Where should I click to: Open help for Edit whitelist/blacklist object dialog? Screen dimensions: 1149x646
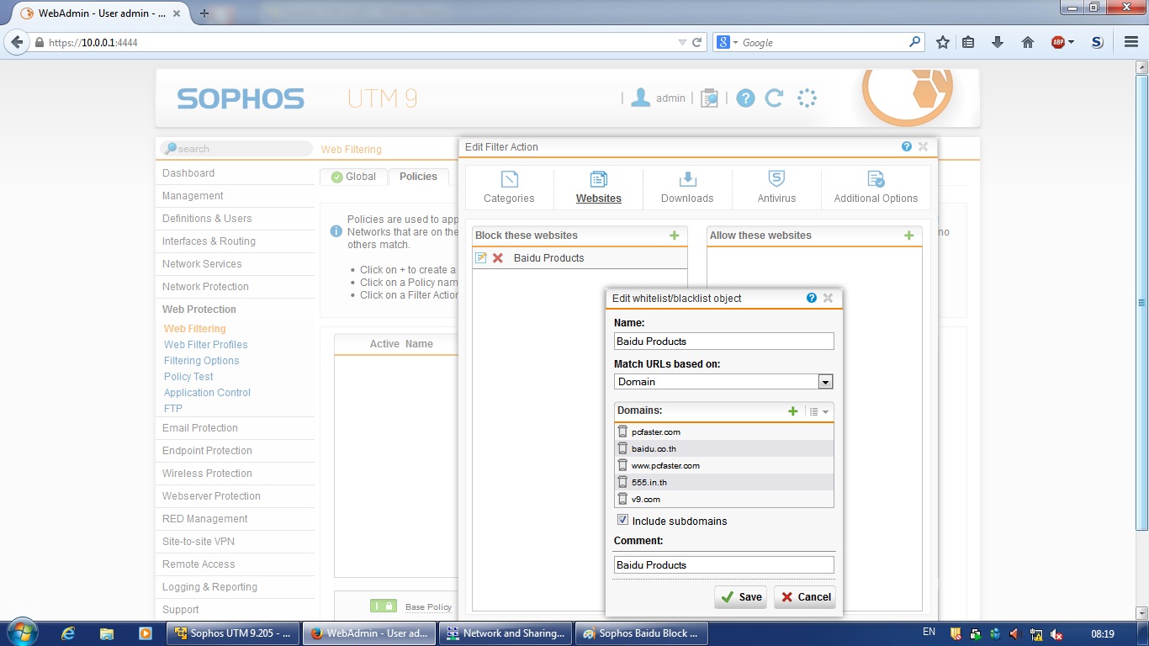coord(812,298)
